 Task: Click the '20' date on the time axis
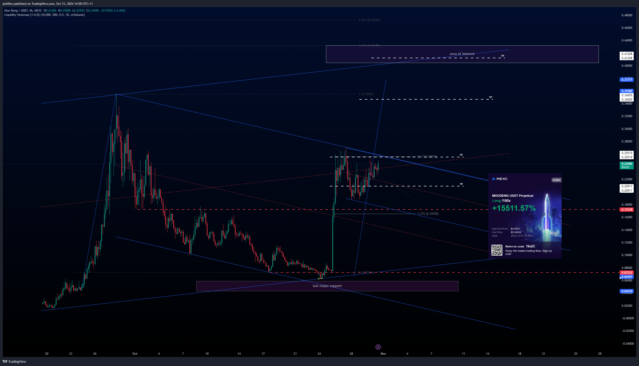pos(46,354)
